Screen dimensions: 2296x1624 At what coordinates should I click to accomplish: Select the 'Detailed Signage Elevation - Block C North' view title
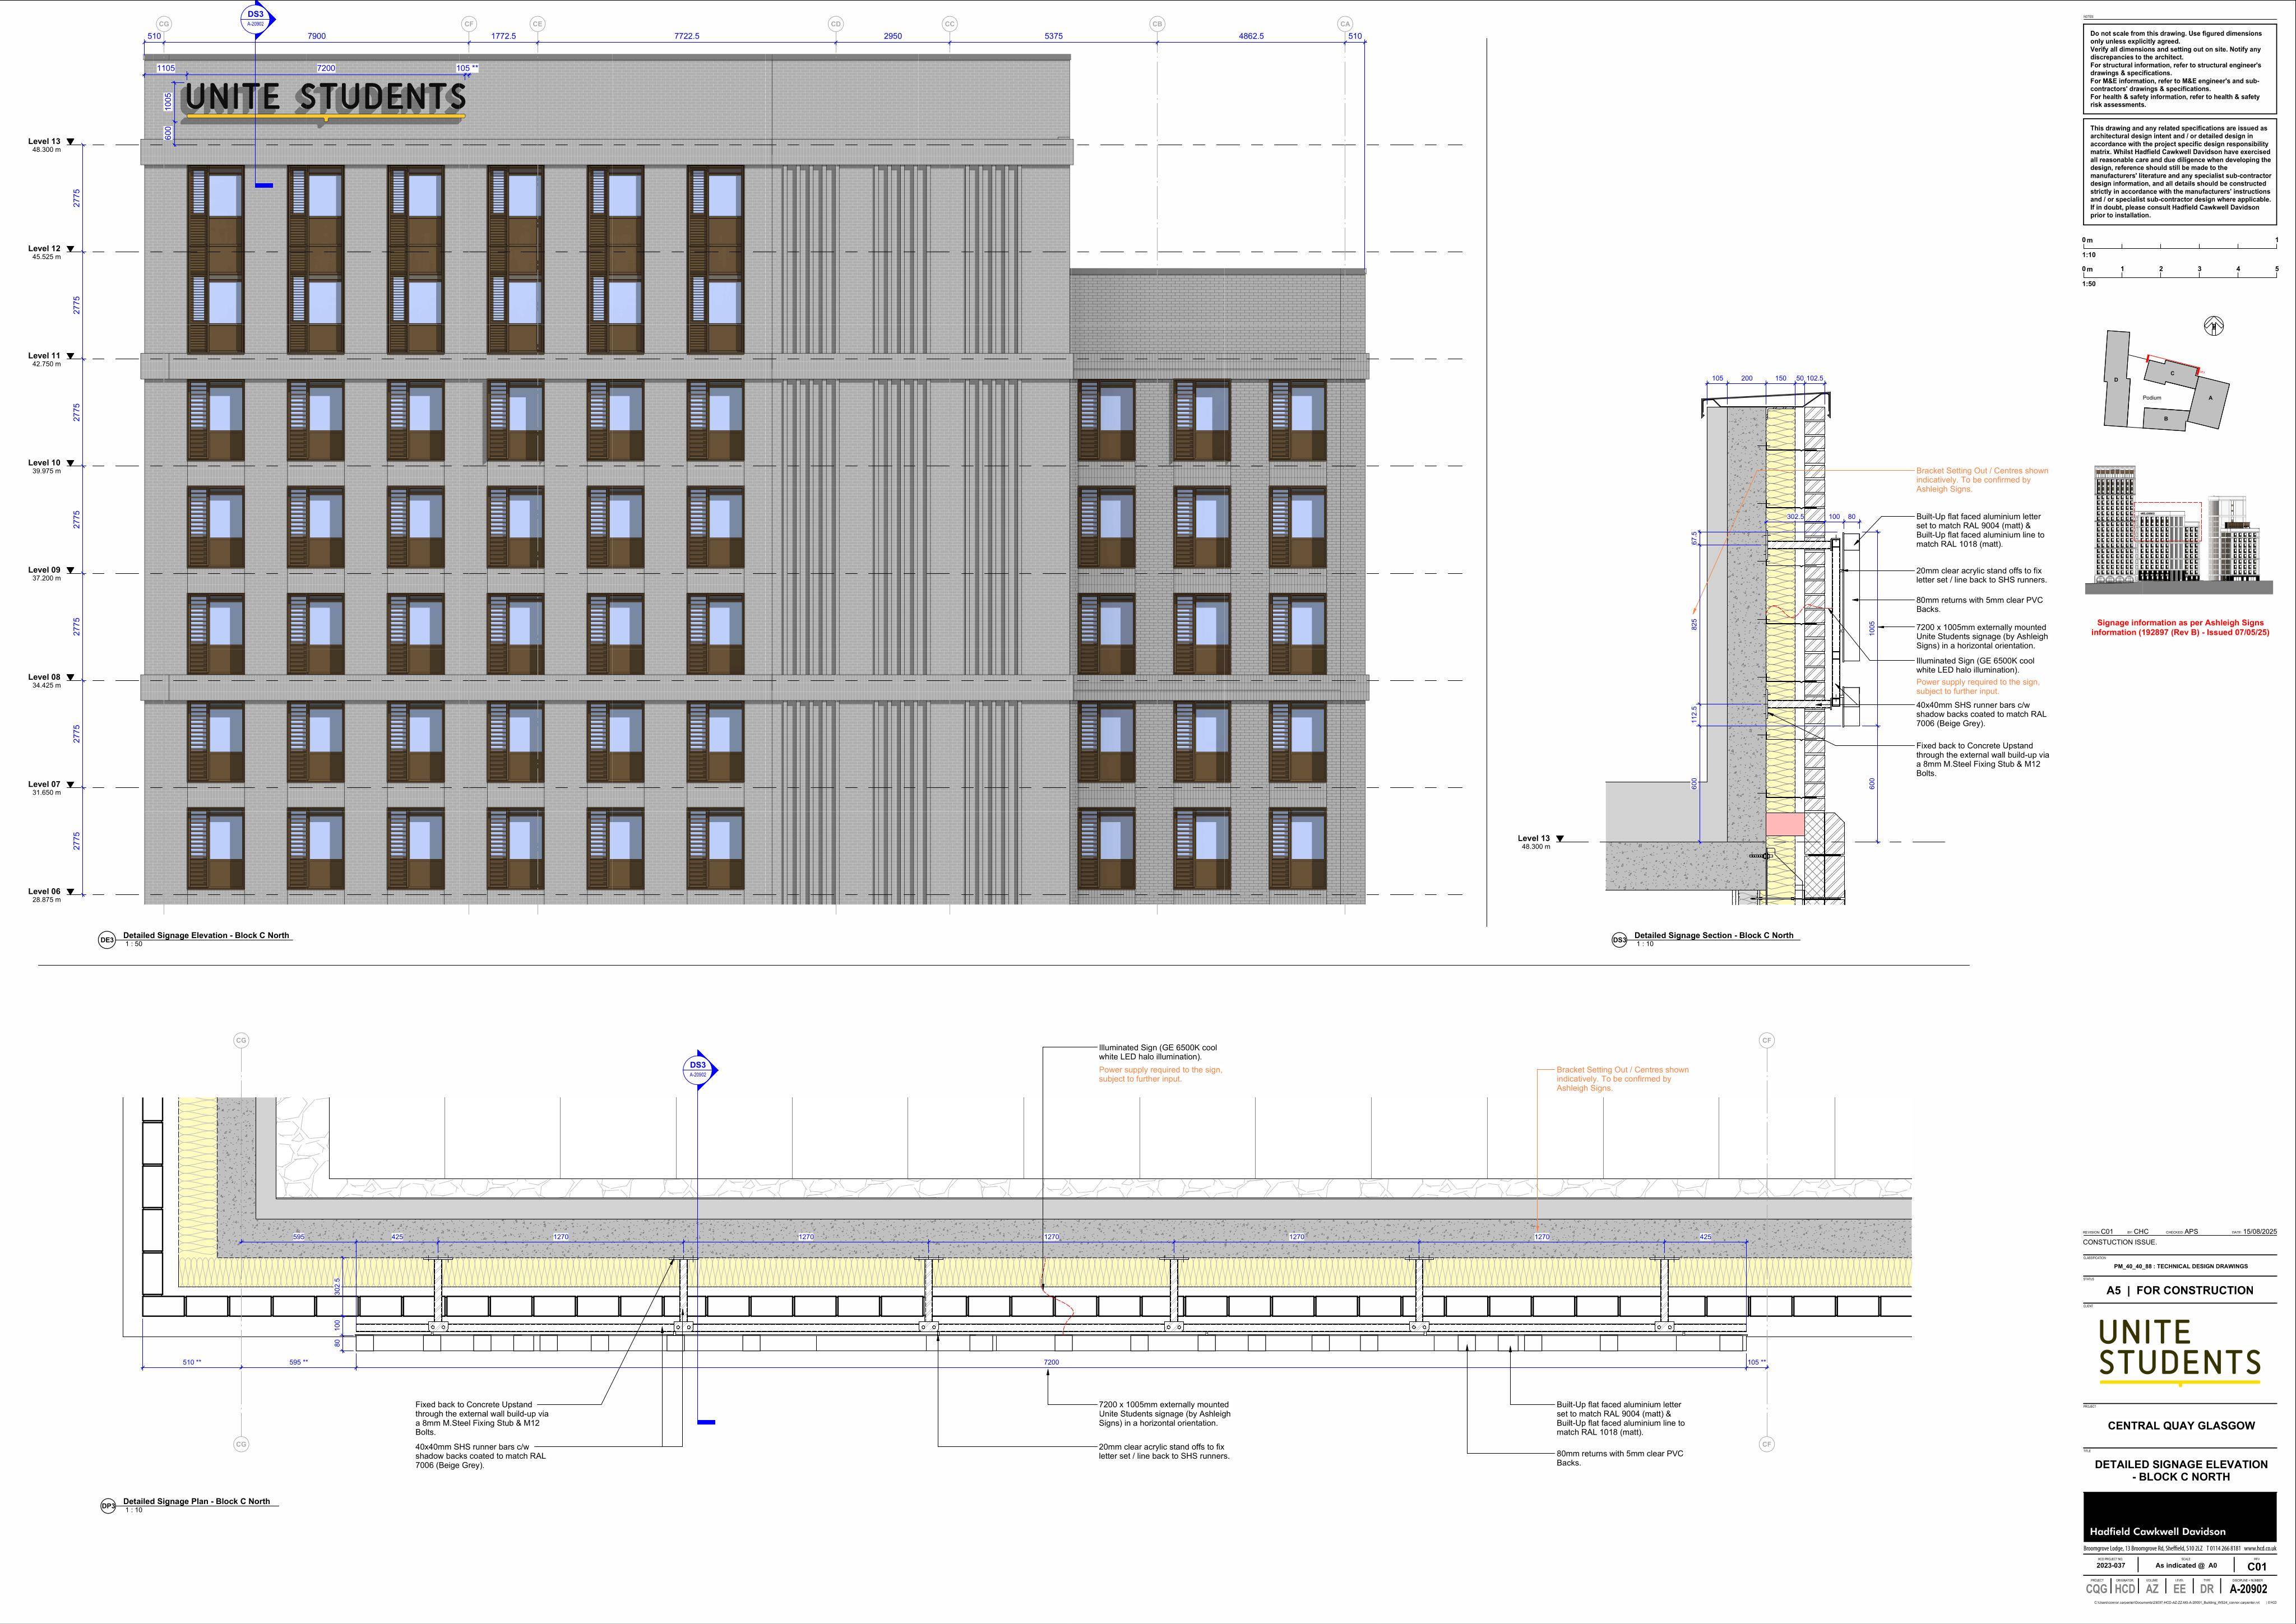[206, 935]
